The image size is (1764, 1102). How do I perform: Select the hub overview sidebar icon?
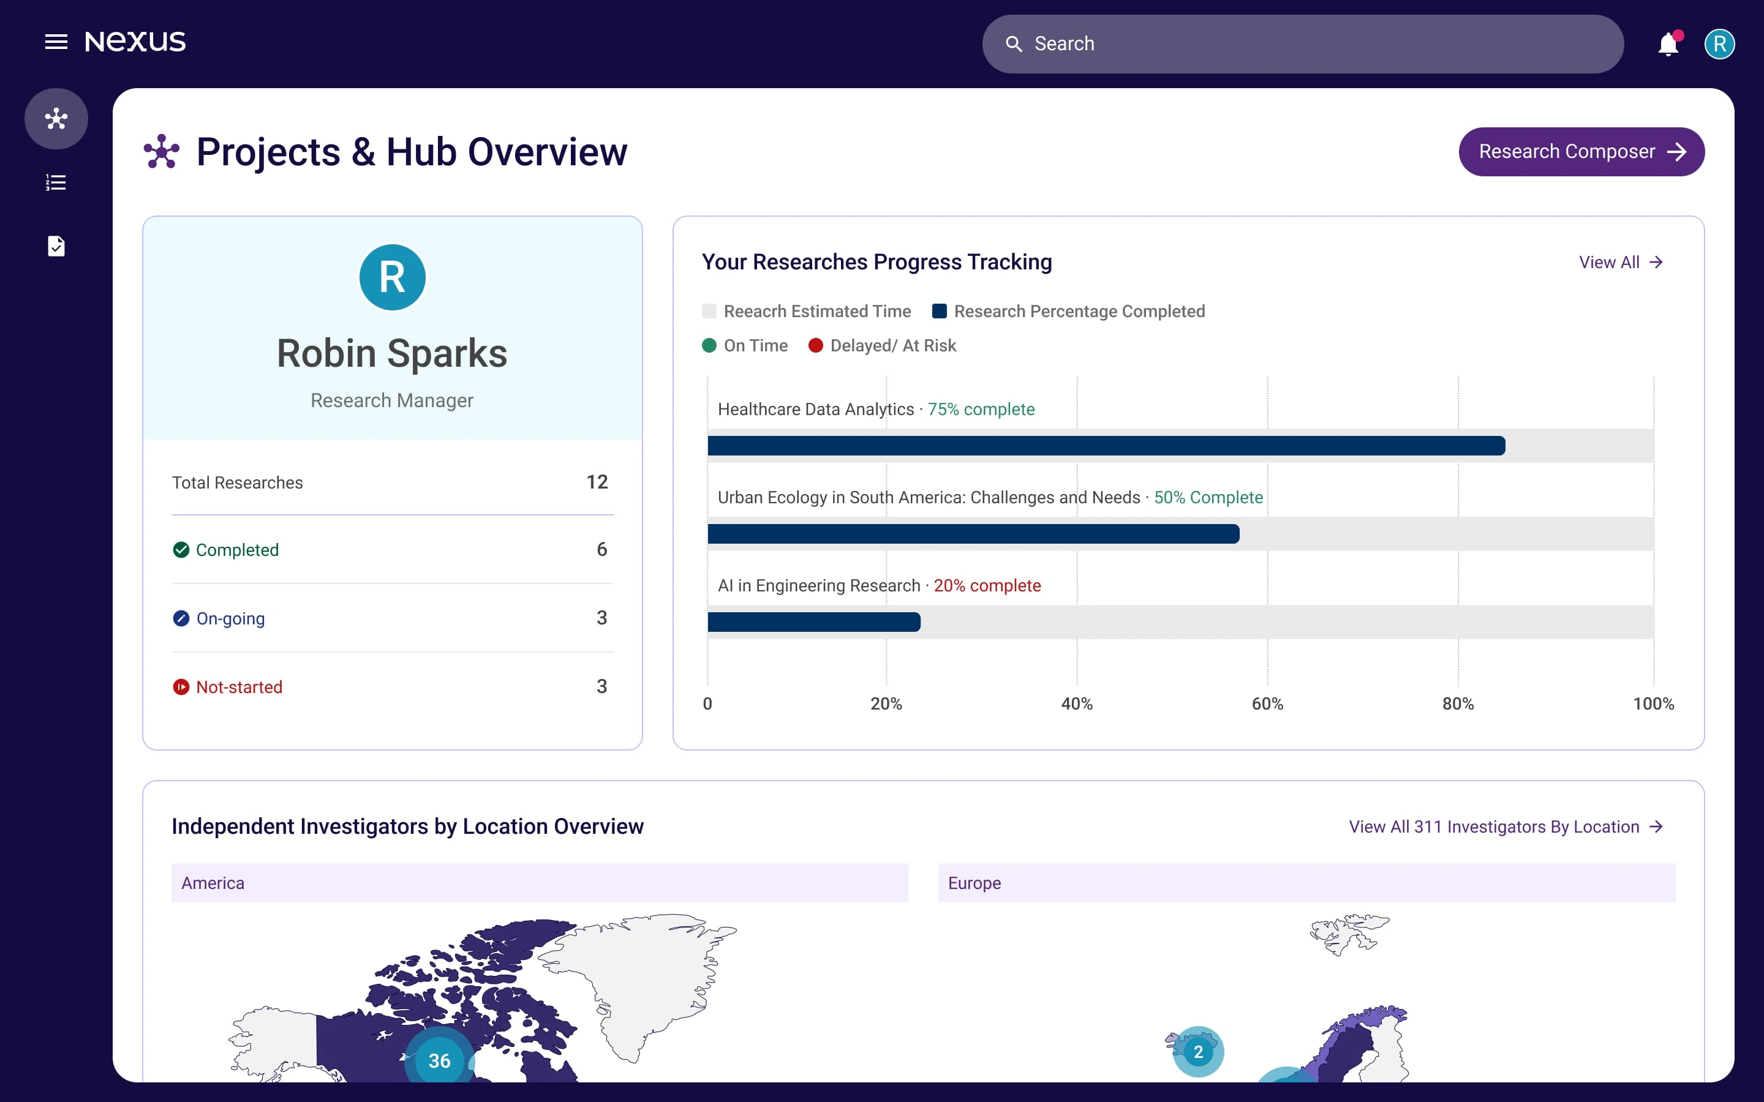coord(56,119)
